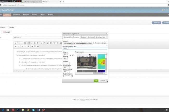Apply Strikethrough formatting in editor toolbar
The image size is (169, 112).
coord(38,43)
